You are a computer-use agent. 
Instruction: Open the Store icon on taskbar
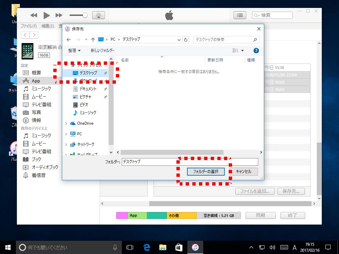click(179, 247)
